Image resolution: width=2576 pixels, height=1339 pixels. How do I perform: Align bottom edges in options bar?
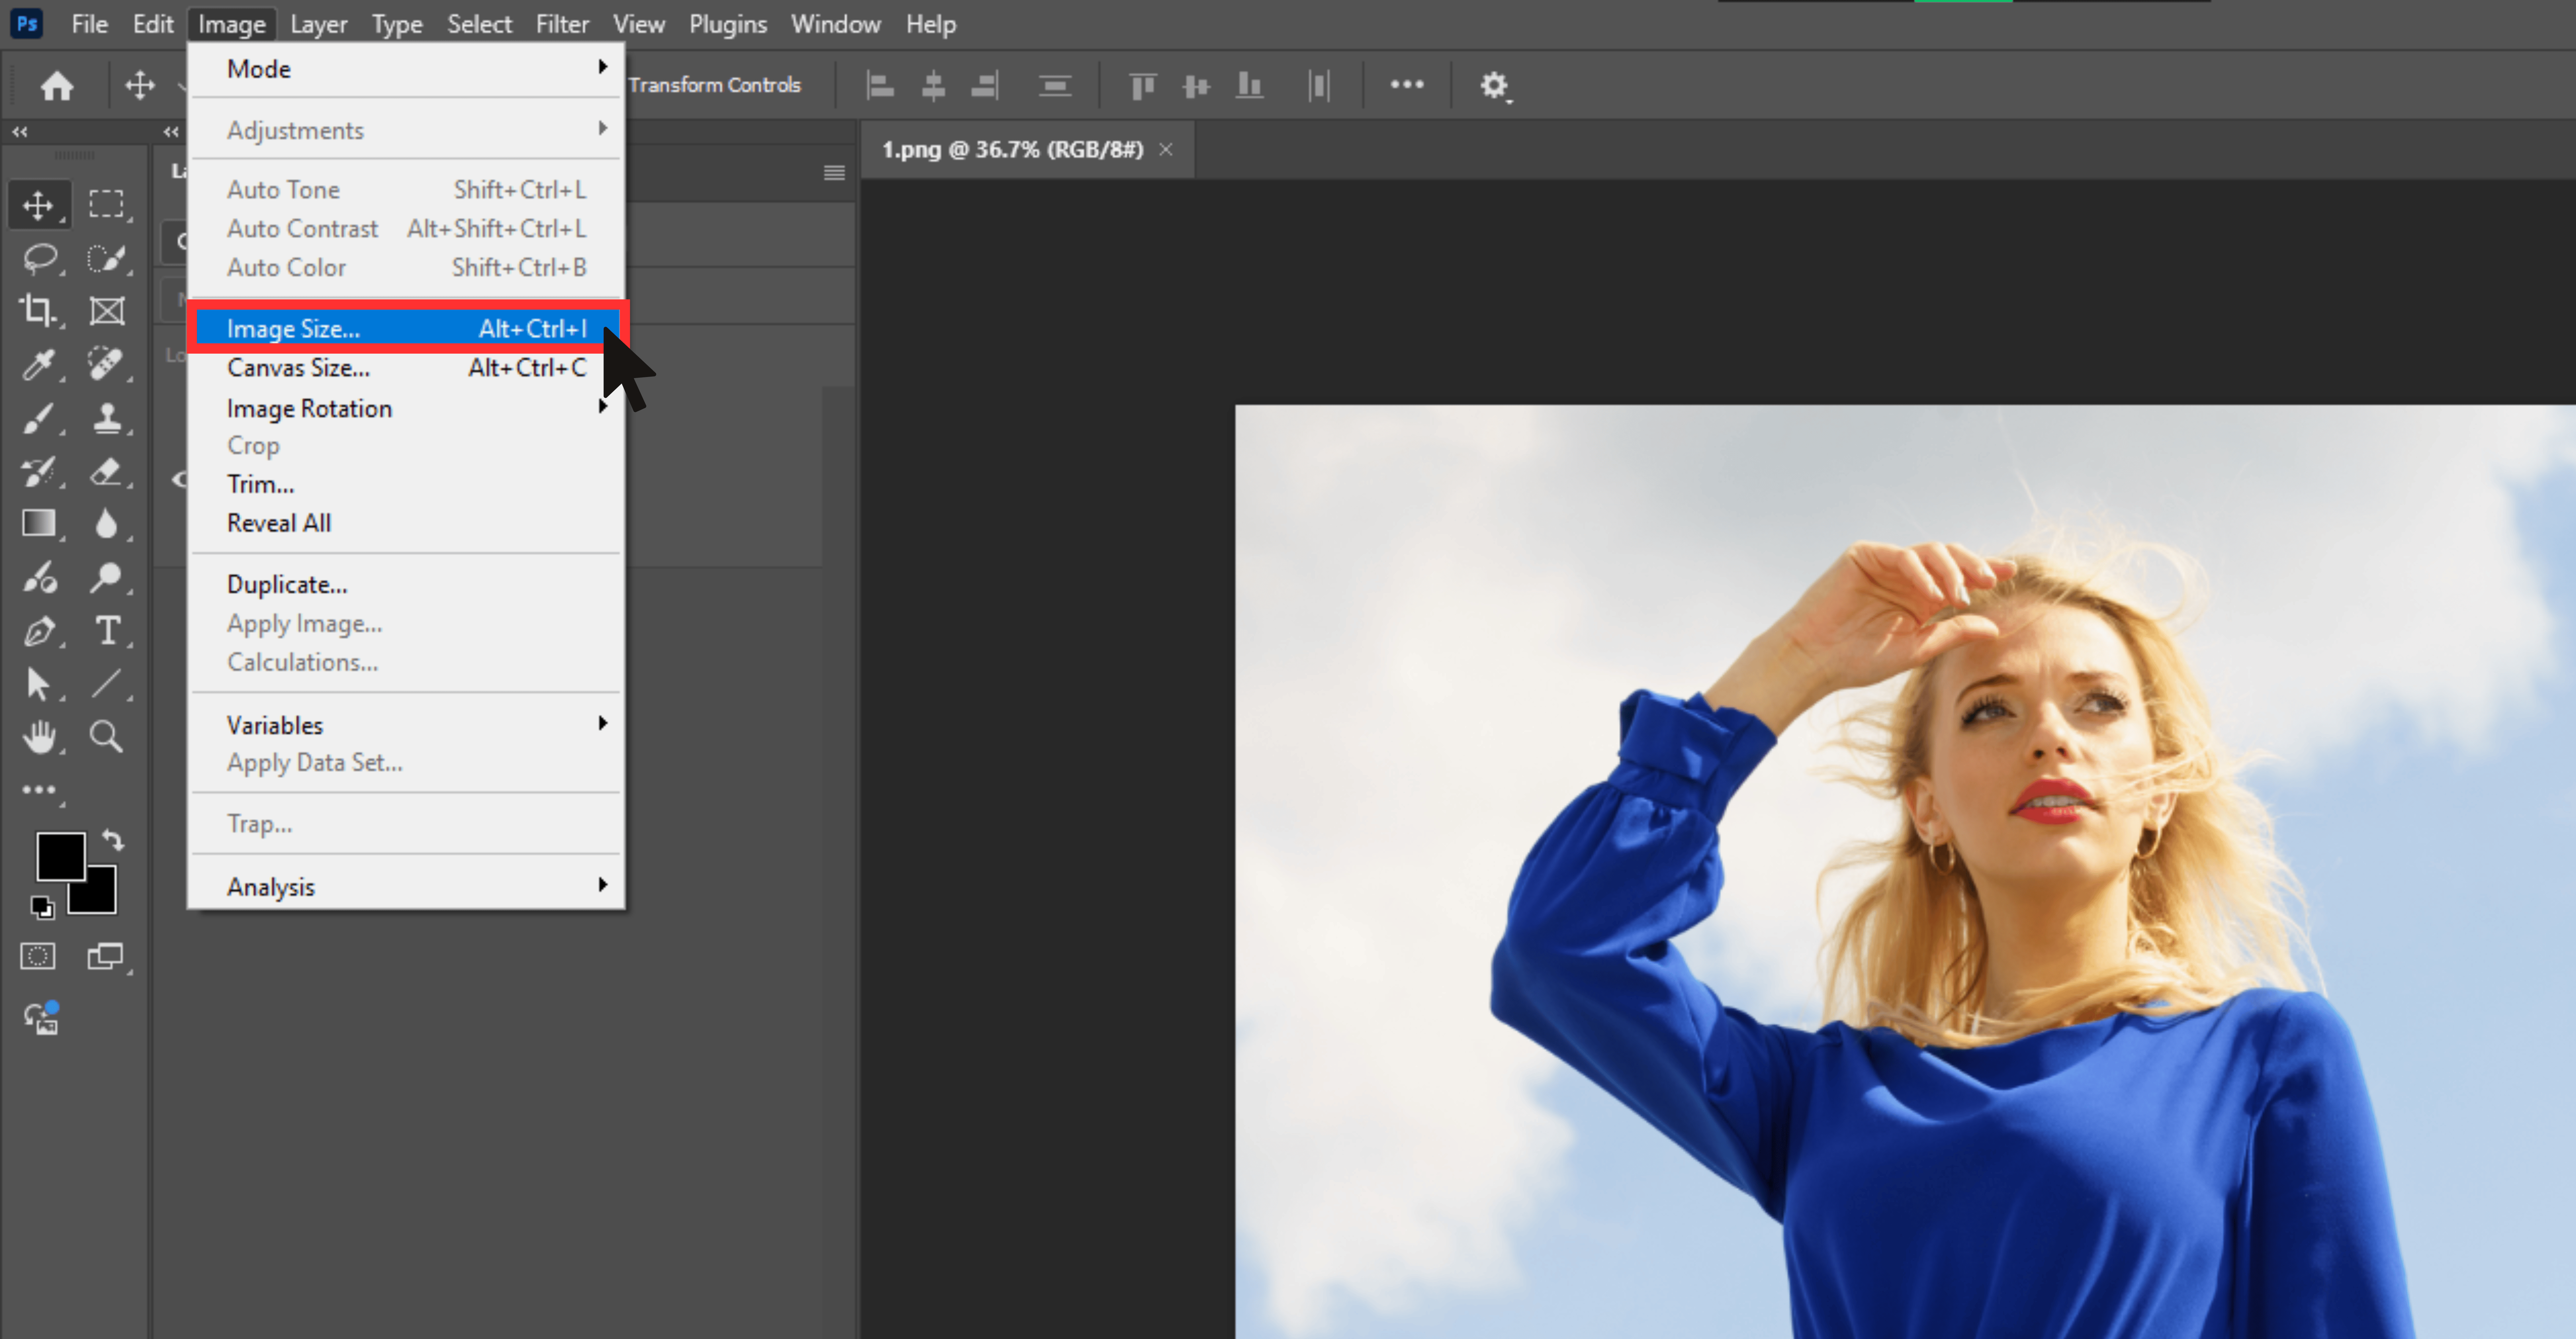1249,86
